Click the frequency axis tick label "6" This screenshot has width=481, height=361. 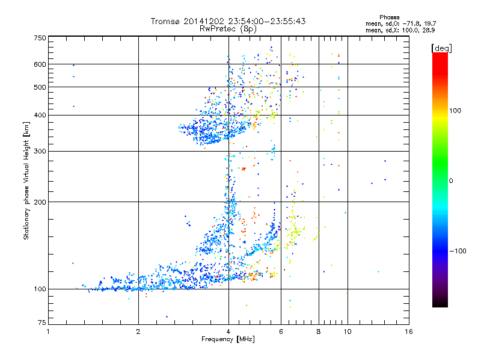point(281,332)
